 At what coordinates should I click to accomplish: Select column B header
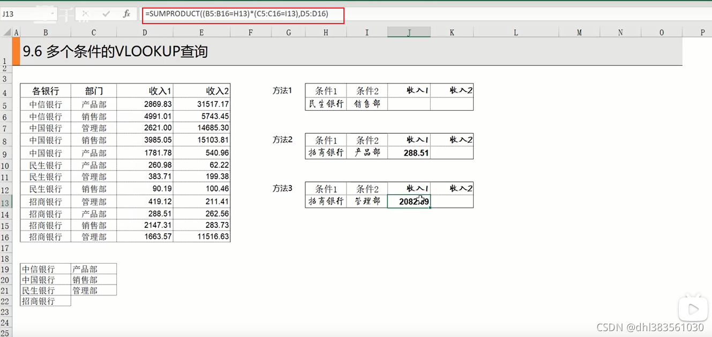point(46,33)
